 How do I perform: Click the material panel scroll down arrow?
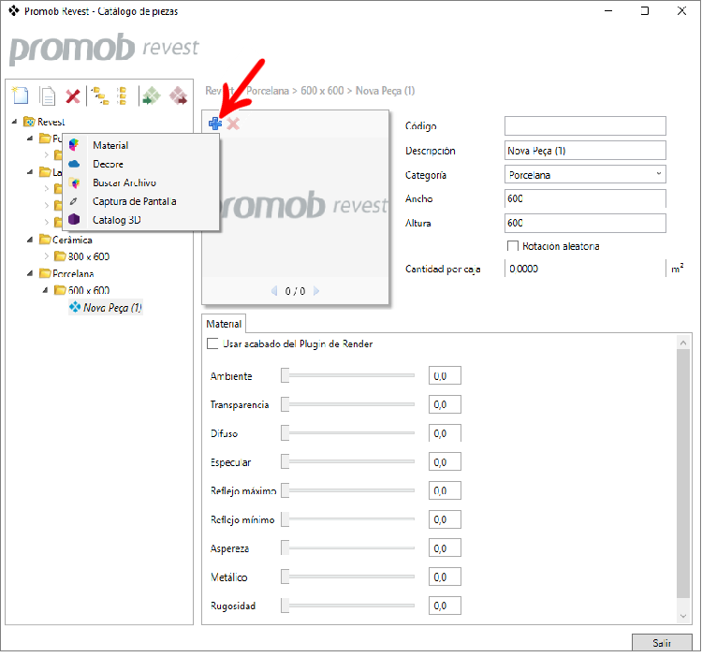point(682,616)
